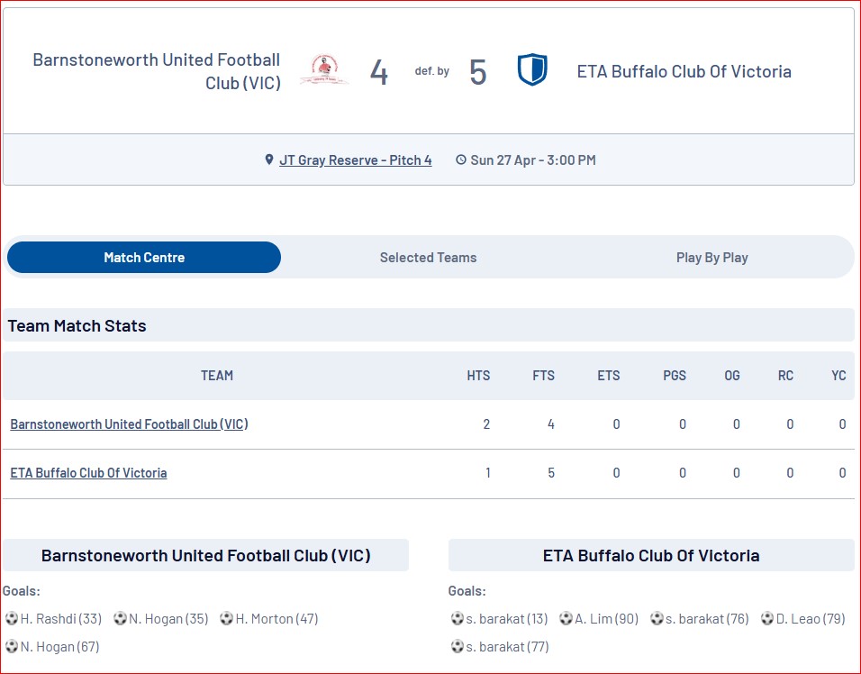The width and height of the screenshot is (861, 674).
Task: Open the Play By Play tab
Action: [712, 257]
